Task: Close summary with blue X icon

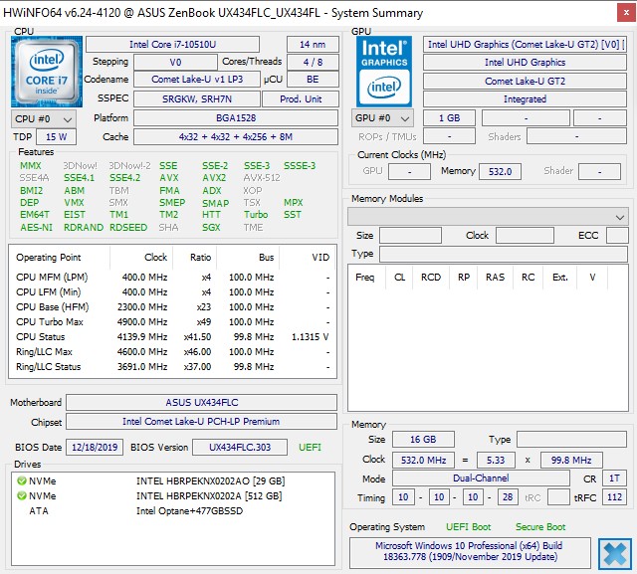Action: 615,554
